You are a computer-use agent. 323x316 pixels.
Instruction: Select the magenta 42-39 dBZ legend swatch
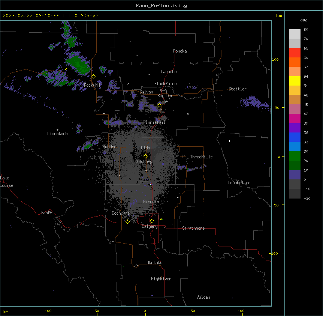point(295,118)
